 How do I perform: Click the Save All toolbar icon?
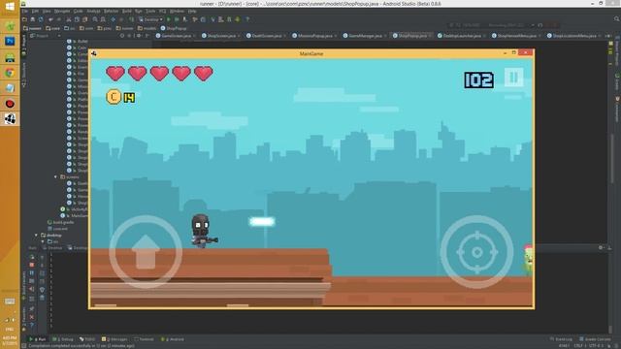point(32,19)
